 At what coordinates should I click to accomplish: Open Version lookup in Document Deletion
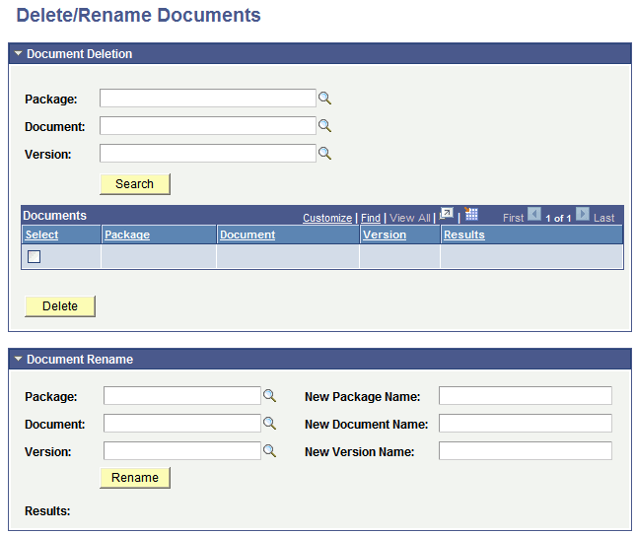(324, 153)
